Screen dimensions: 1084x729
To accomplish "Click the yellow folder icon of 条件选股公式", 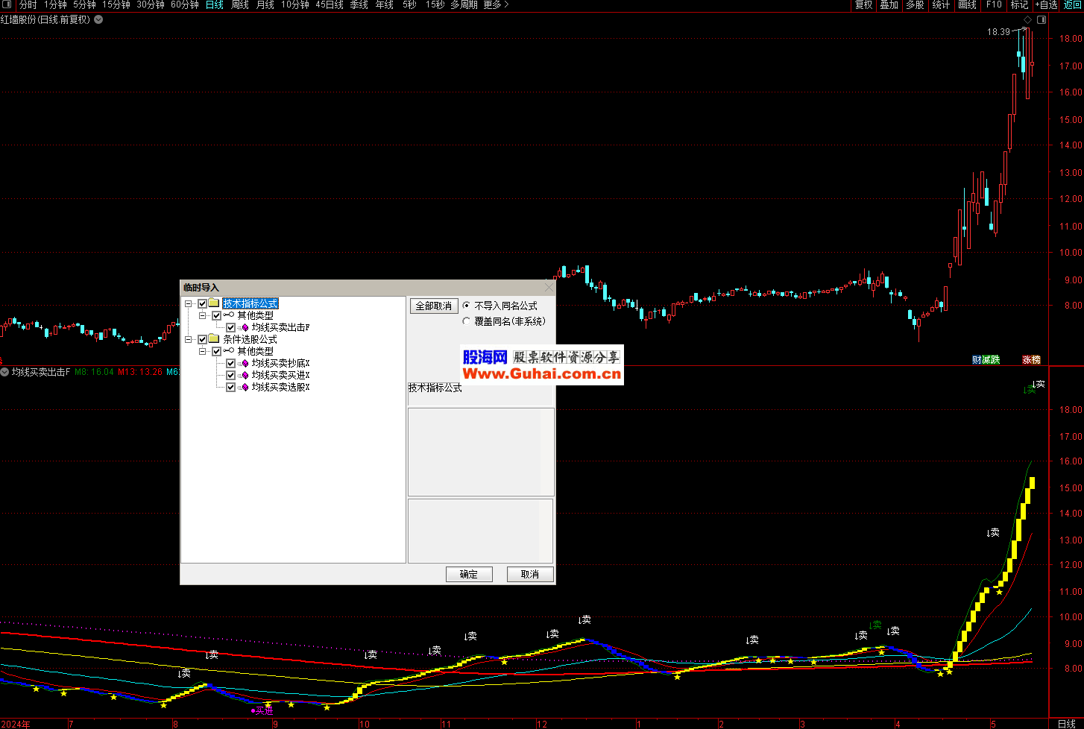I will [214, 339].
